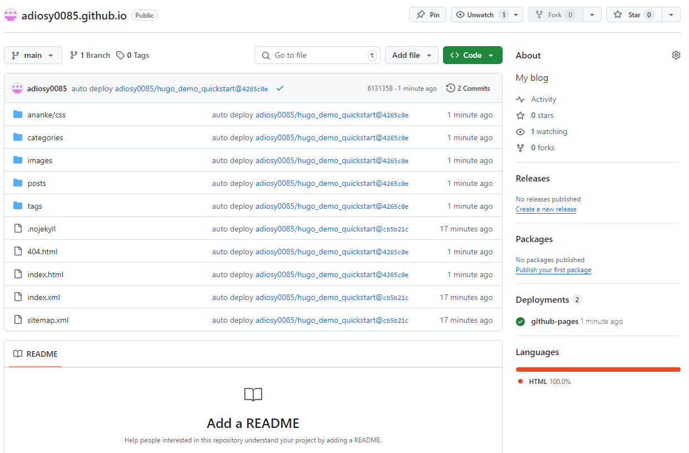Screen dimensions: 689x453
Task: Click the HTML 100.0% language entry
Action: pos(543,381)
